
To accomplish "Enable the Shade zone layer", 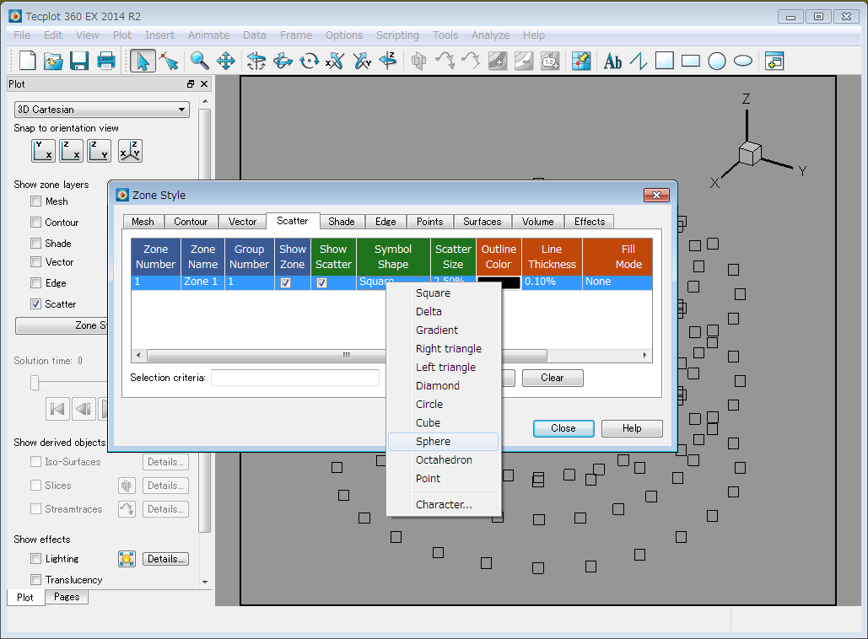I will pyautogui.click(x=36, y=244).
